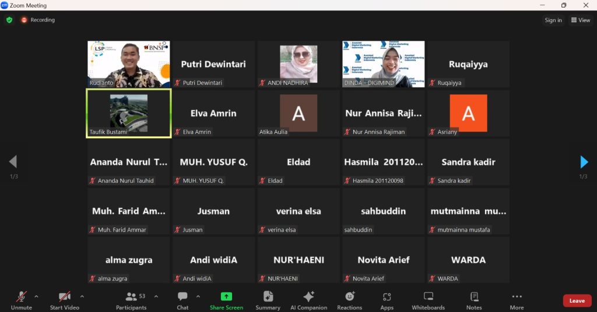597x312 pixels.
Task: Expand the chevron next to Participants
Action: pos(156,296)
